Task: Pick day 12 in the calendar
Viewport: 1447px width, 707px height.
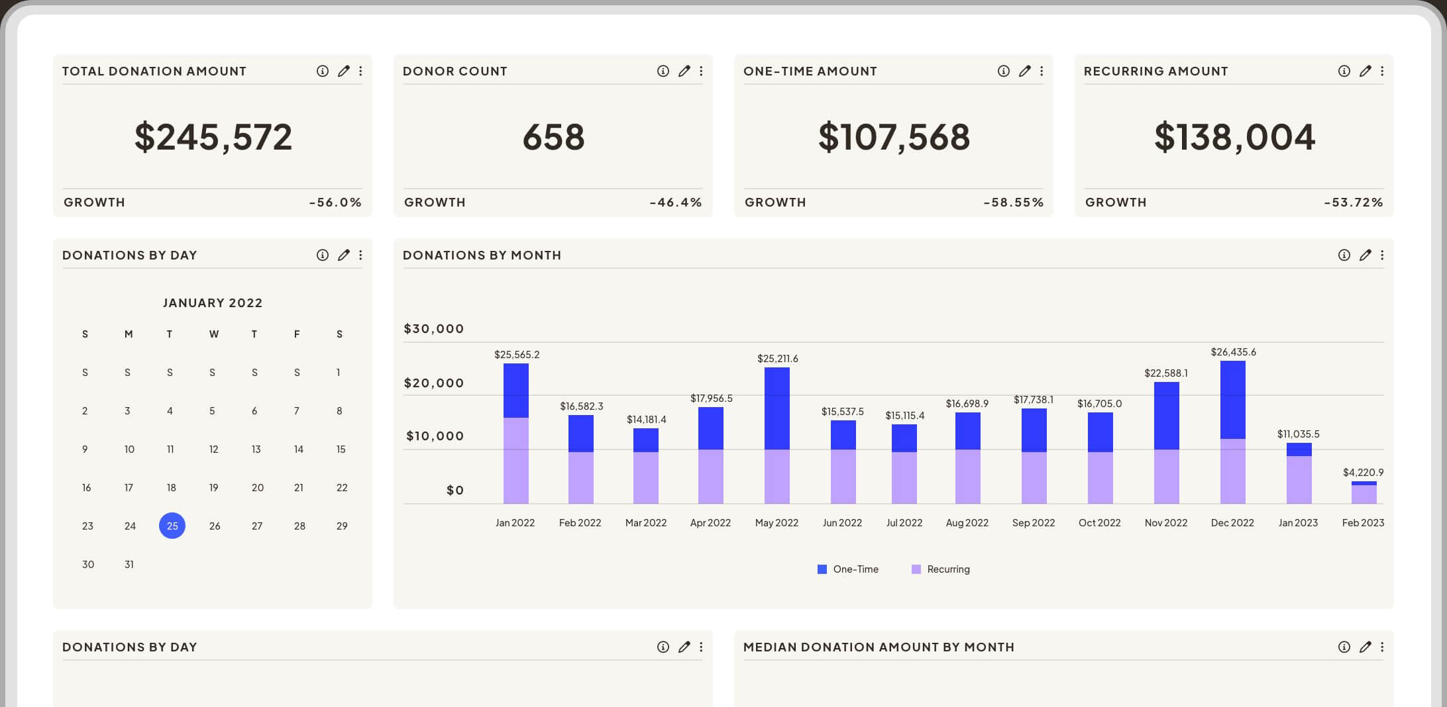Action: (x=213, y=449)
